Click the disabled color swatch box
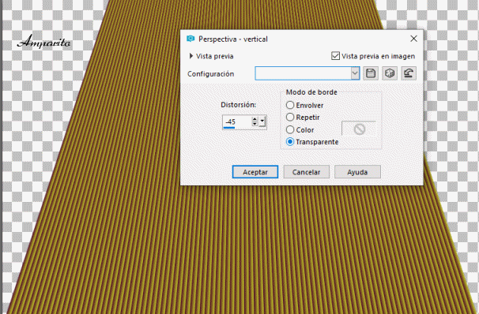 (359, 129)
